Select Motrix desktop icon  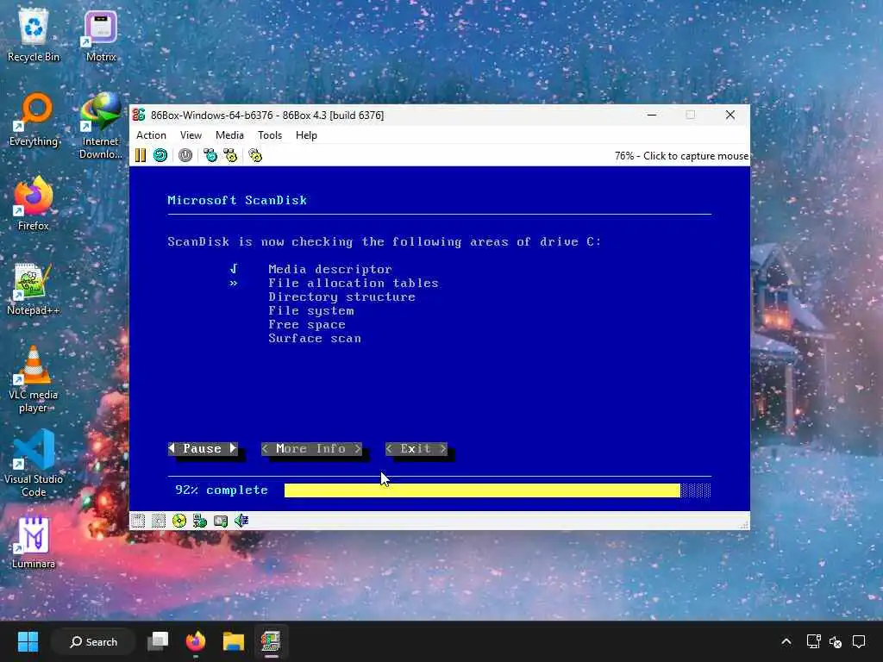coord(101,34)
